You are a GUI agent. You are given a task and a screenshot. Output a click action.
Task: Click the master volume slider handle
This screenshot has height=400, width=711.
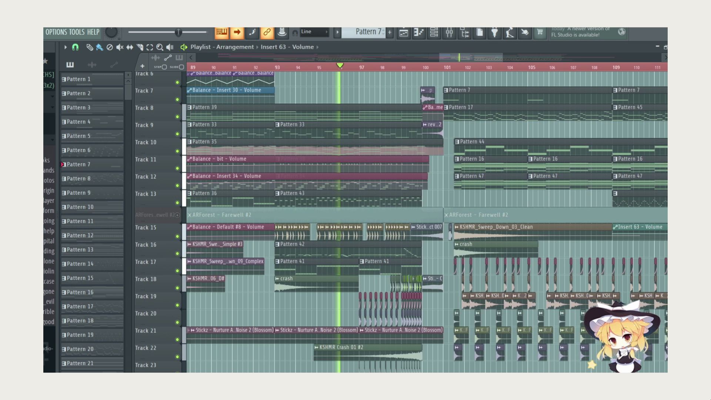point(178,32)
